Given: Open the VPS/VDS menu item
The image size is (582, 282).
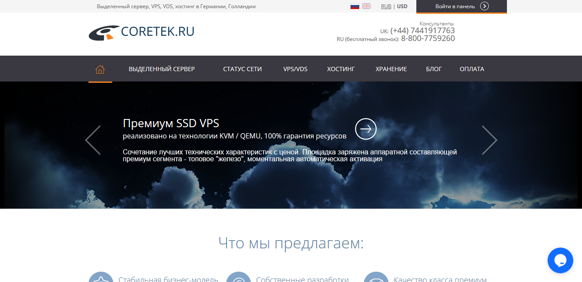Looking at the screenshot, I should 296,69.
